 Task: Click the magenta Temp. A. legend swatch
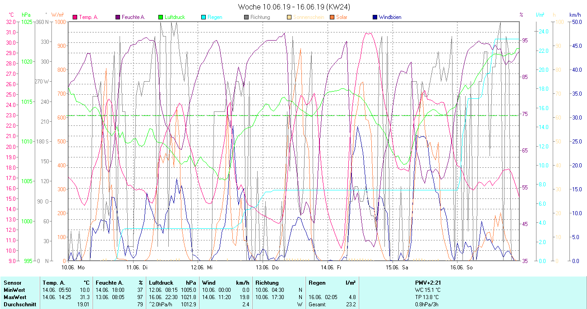75,17
